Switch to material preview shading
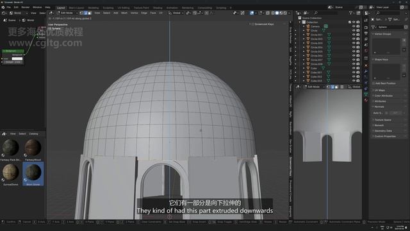This screenshot has height=231, width=410. tap(281, 13)
